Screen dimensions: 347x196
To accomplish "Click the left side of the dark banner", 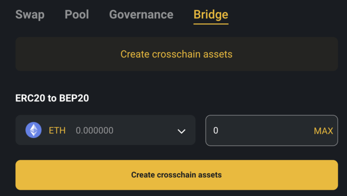I will click(x=44, y=54).
